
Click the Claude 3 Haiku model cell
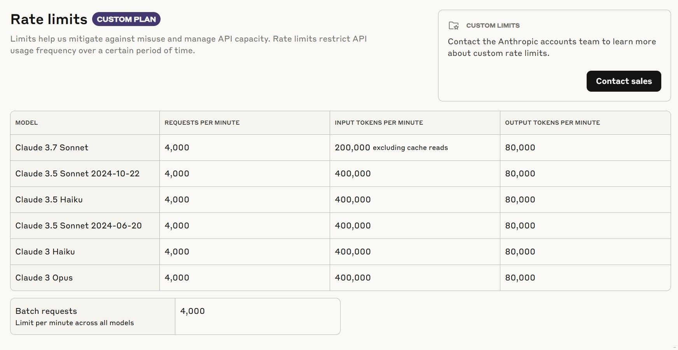[x=45, y=252]
